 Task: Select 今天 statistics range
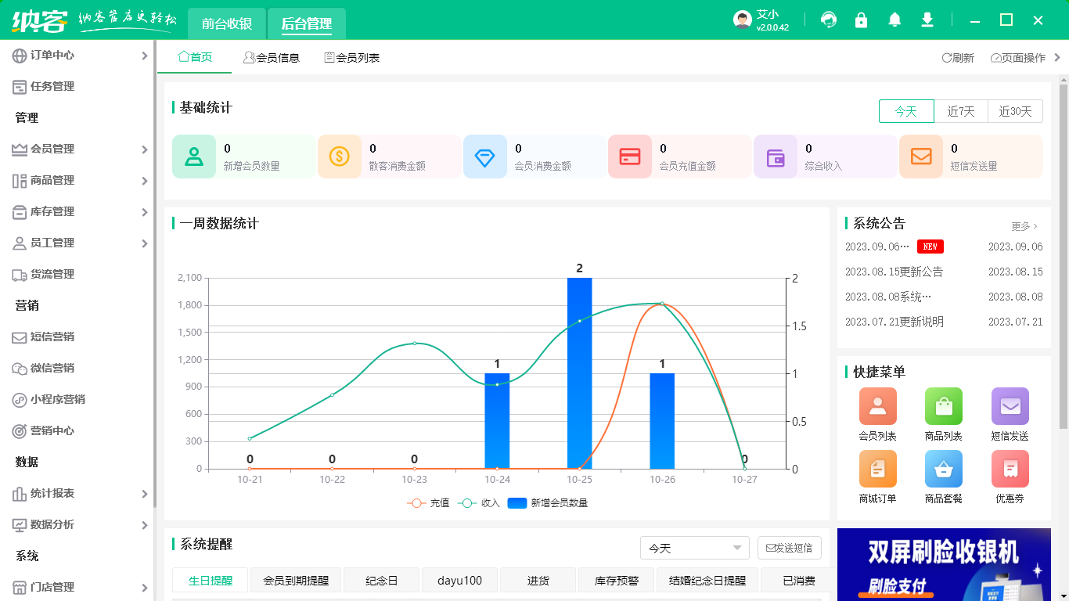906,111
